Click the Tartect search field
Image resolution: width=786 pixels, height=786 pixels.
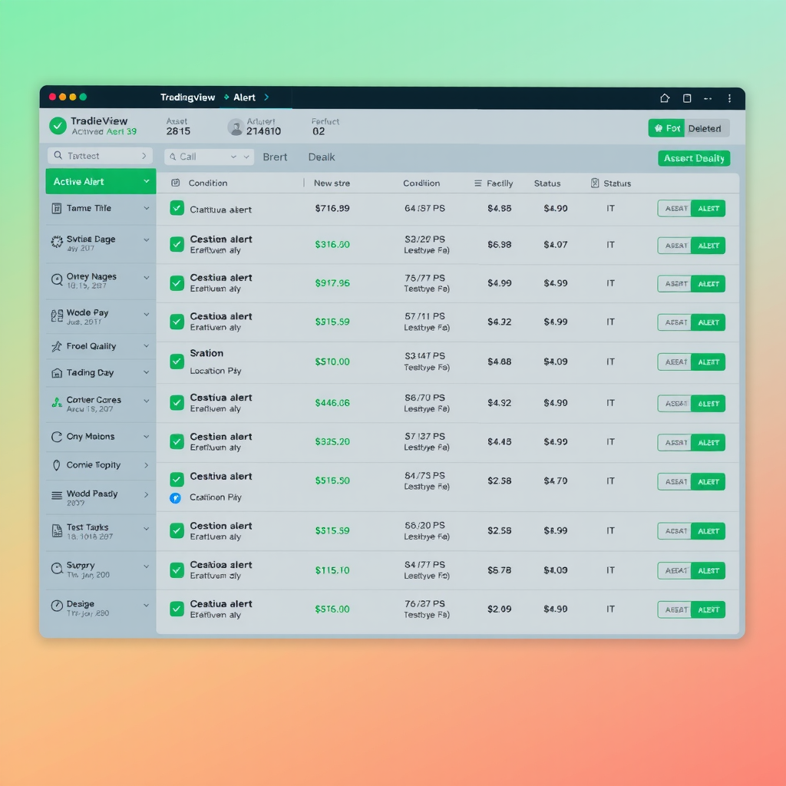tap(100, 156)
